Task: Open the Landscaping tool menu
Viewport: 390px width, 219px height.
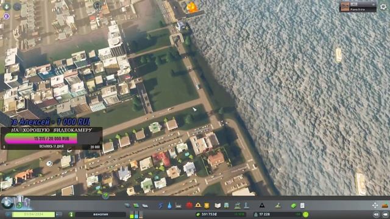Action: point(278,206)
